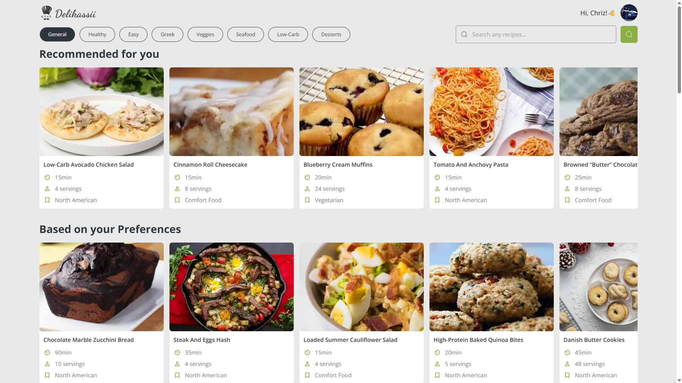Screen dimensions: 682x383
Task: Open the Loaded Summer Cauliflower Salad title
Action: tap(350, 340)
